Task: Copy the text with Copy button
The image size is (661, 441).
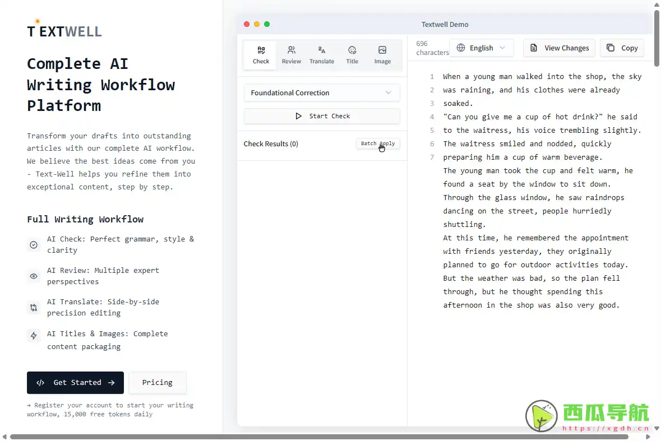Action: (x=622, y=48)
